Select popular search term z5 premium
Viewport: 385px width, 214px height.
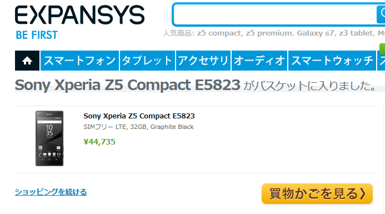(269, 33)
